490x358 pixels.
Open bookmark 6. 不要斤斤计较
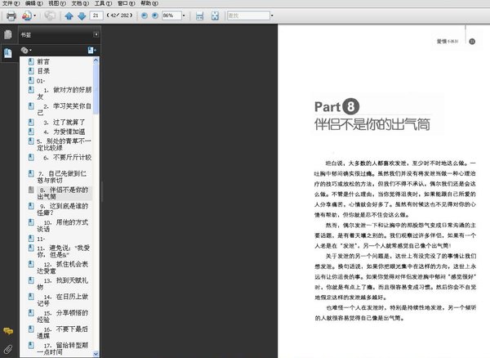[67, 157]
